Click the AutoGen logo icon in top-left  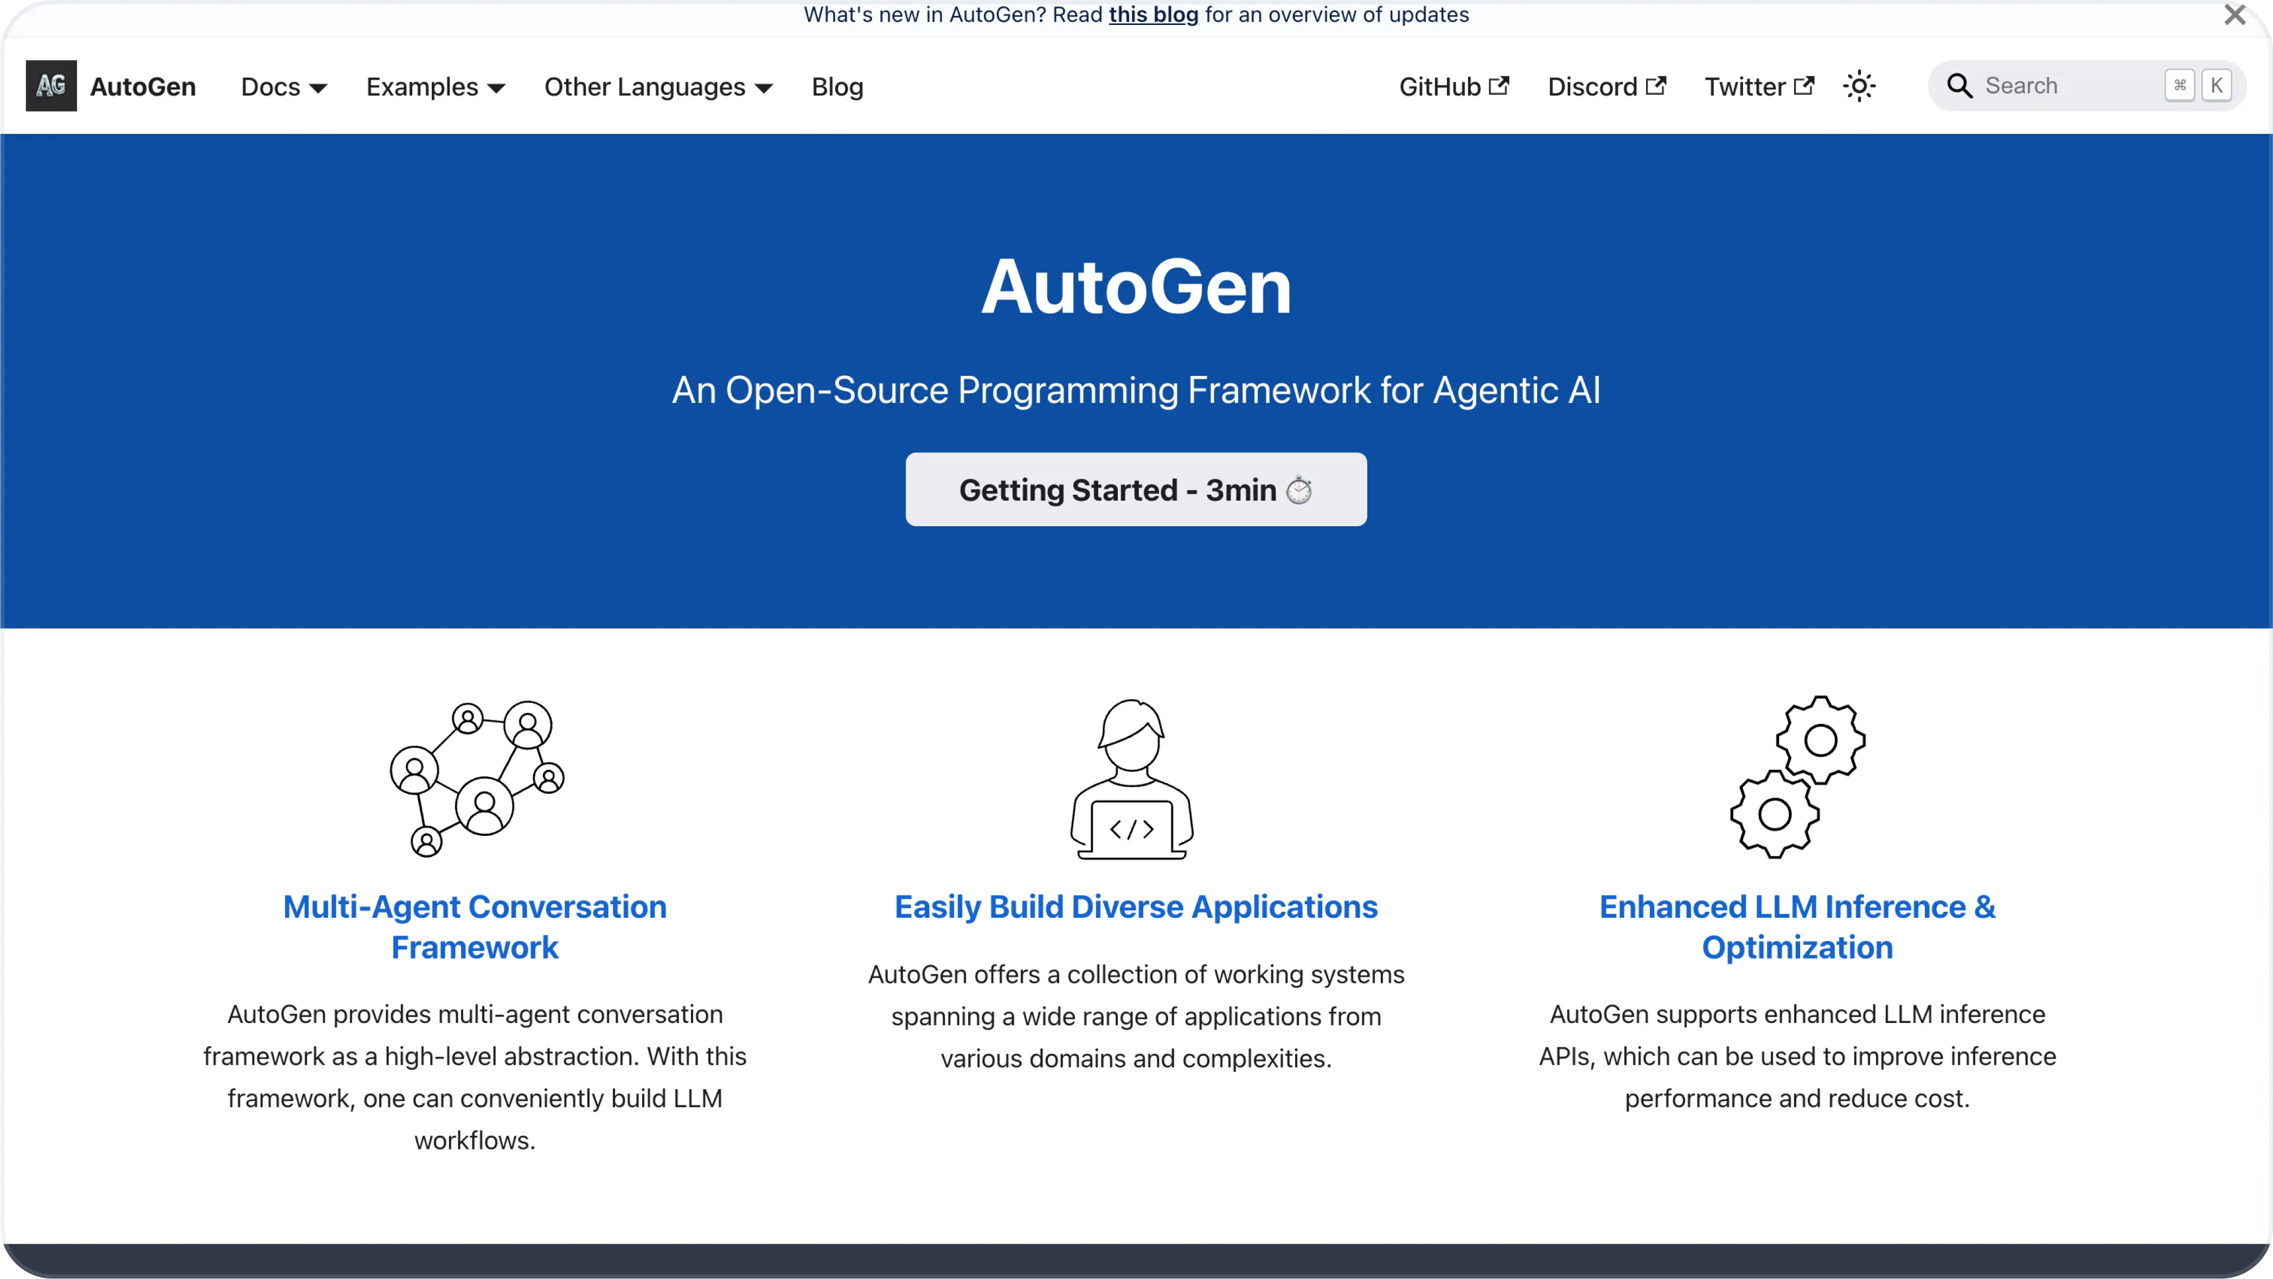click(52, 86)
